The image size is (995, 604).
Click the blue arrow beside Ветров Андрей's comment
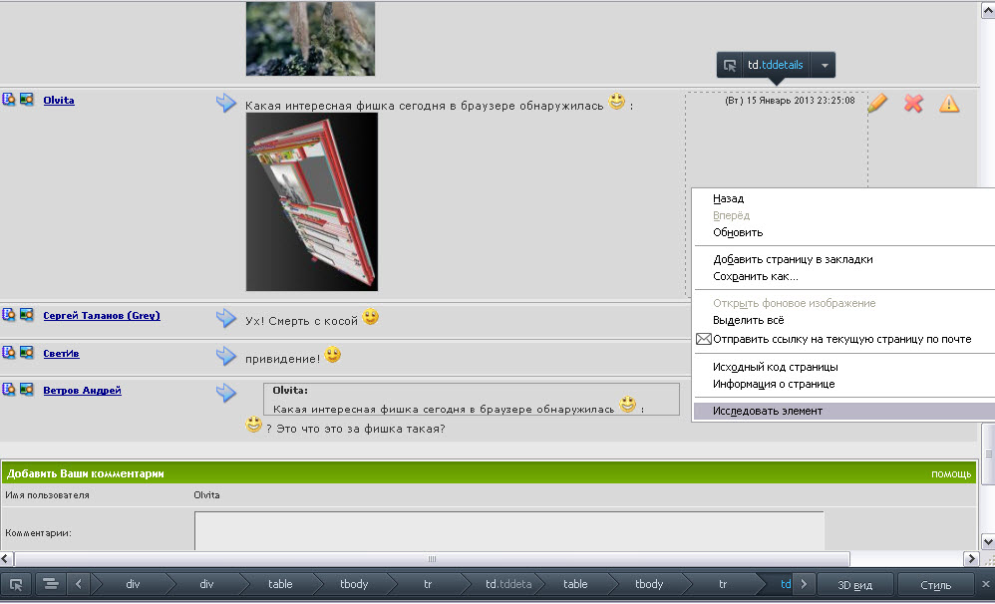pos(226,393)
